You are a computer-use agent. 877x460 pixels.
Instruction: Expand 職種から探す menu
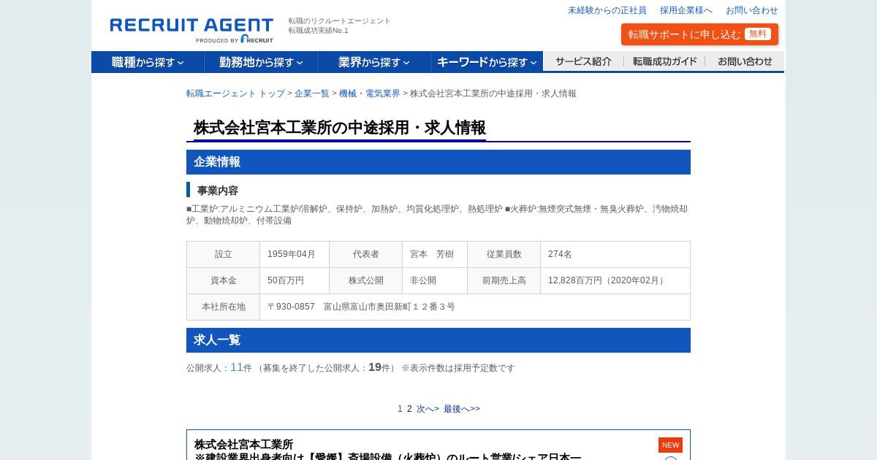[x=148, y=62]
